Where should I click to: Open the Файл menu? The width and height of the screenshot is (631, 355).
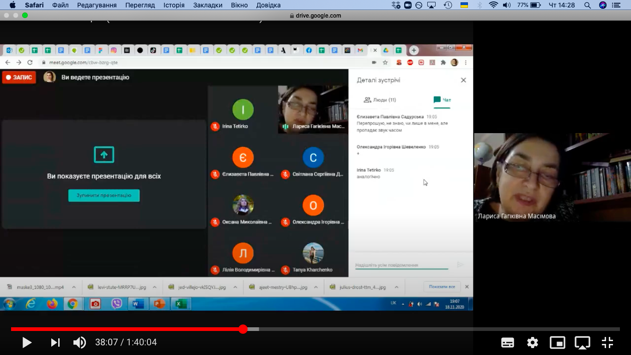pyautogui.click(x=60, y=5)
